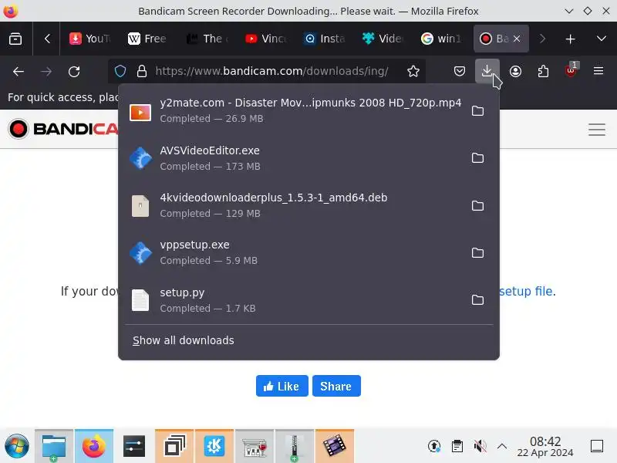
Task: Open the extensions puzzle-piece menu
Action: click(543, 71)
